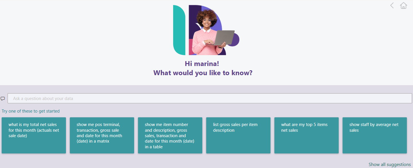The height and width of the screenshot is (168, 413).
Task: Click the 'Hi marina!' greeting
Action: (202, 64)
